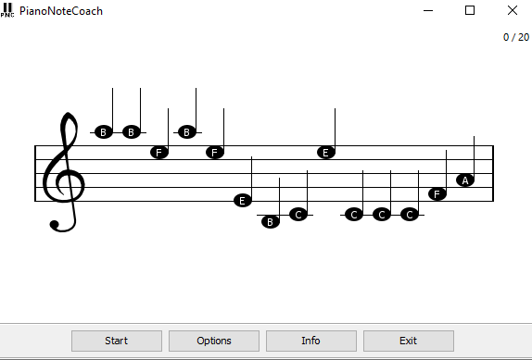This screenshot has width=532, height=360.
Task: Click the second B note above the staff
Action: tap(132, 132)
